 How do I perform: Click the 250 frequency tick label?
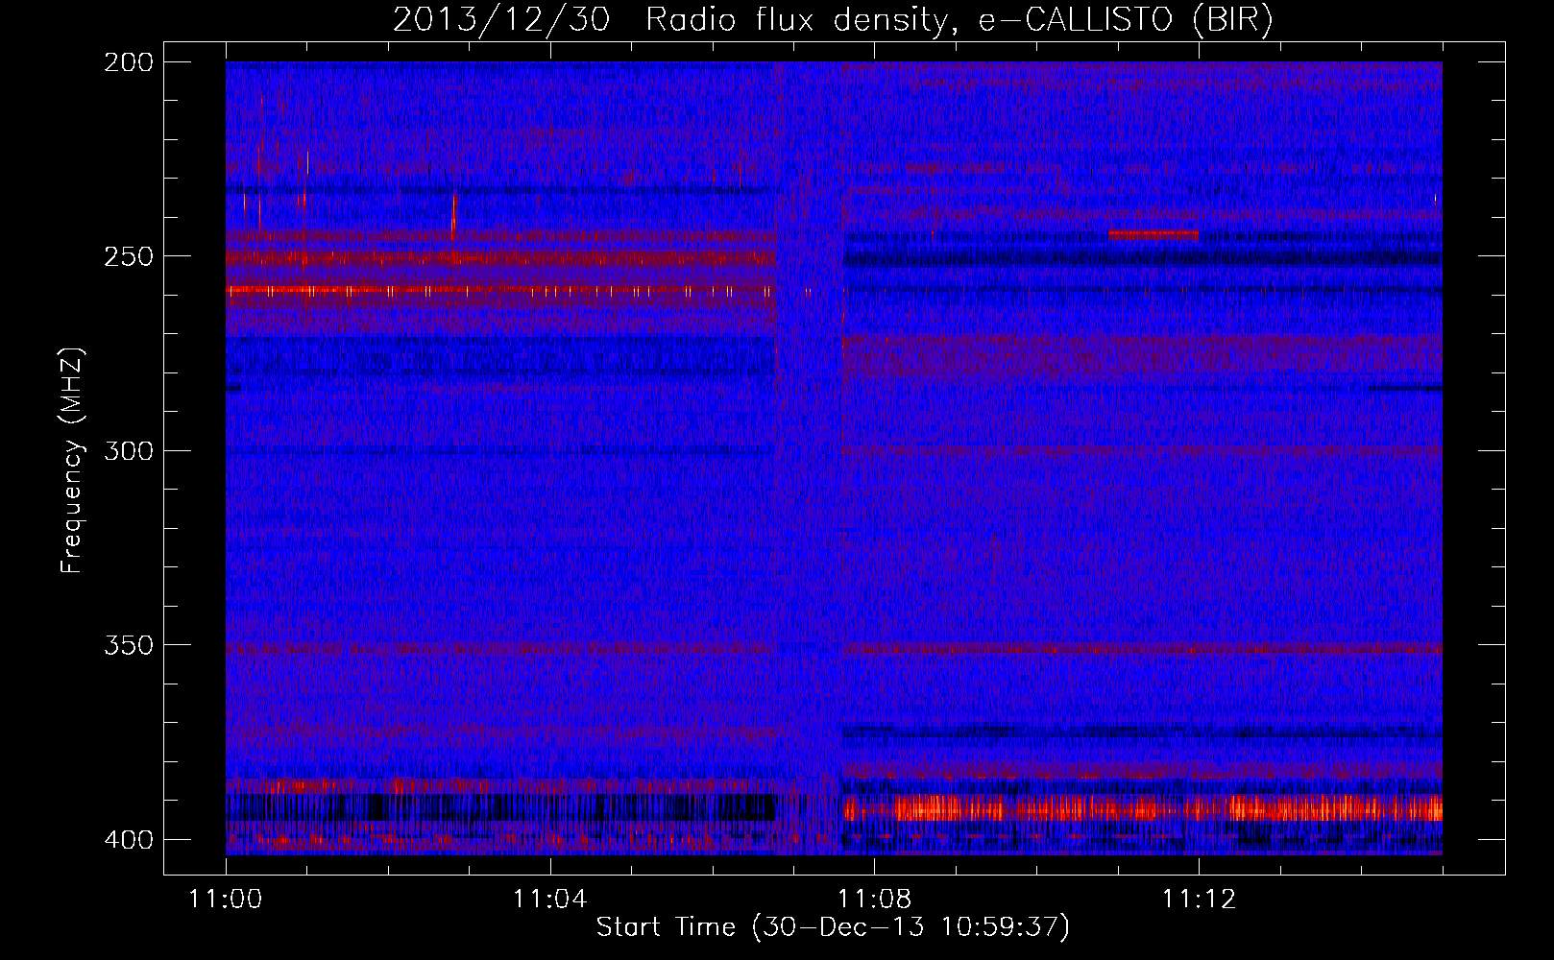129,256
